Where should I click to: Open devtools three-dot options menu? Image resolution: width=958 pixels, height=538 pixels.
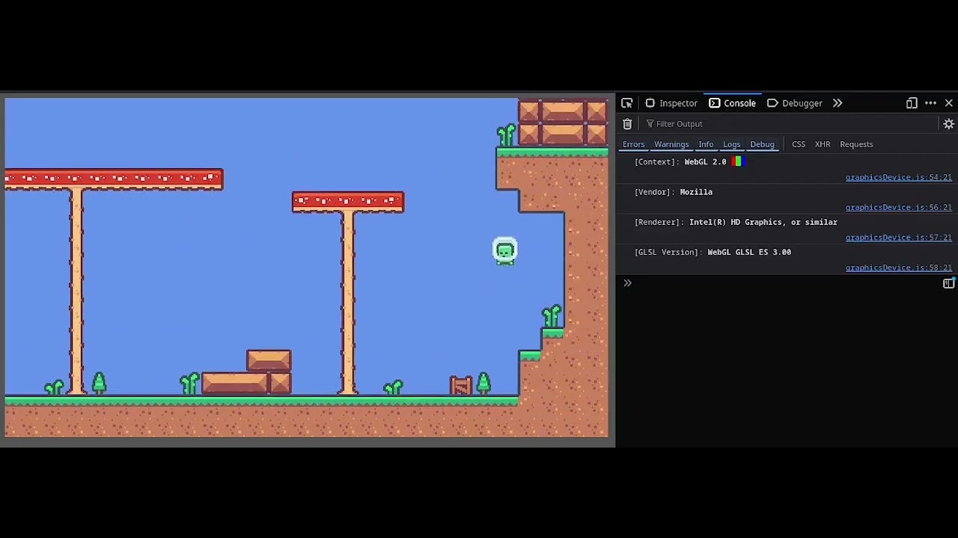tap(930, 103)
